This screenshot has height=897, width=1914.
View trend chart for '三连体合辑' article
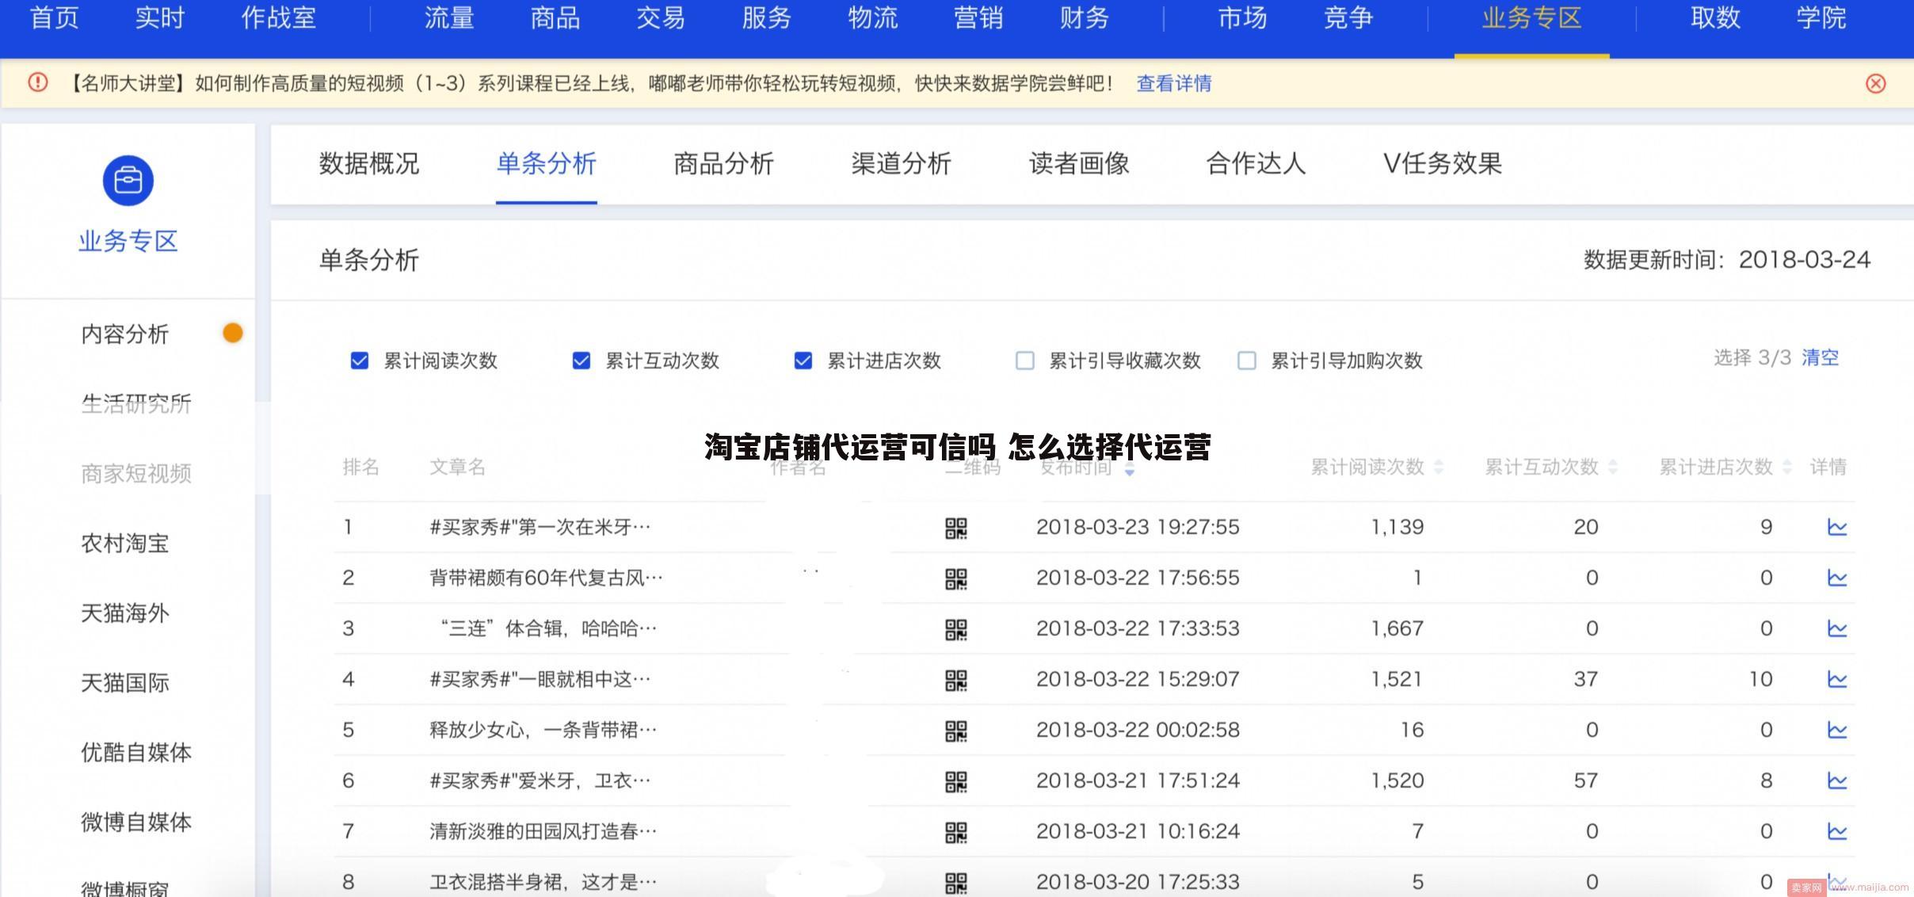pyautogui.click(x=1839, y=628)
